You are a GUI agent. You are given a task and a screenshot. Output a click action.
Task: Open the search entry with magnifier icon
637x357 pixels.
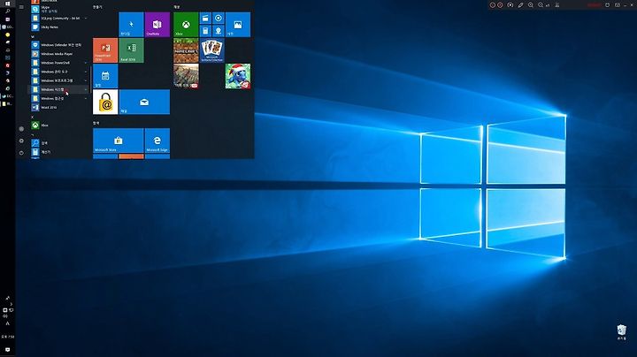pos(60,143)
